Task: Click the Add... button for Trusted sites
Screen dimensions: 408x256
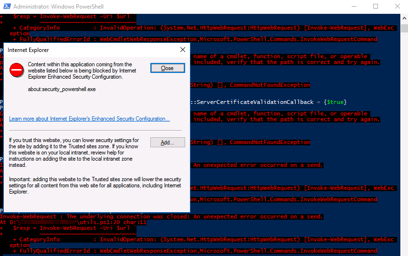Action: pyautogui.click(x=167, y=142)
